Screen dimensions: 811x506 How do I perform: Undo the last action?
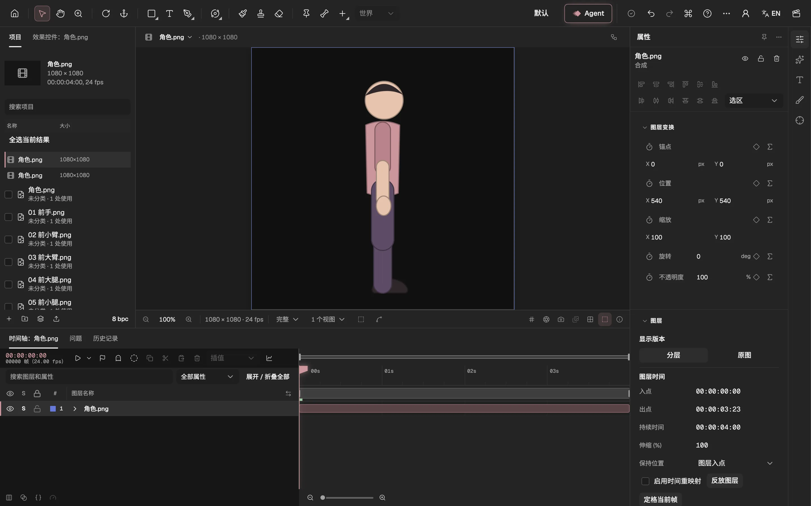click(651, 13)
